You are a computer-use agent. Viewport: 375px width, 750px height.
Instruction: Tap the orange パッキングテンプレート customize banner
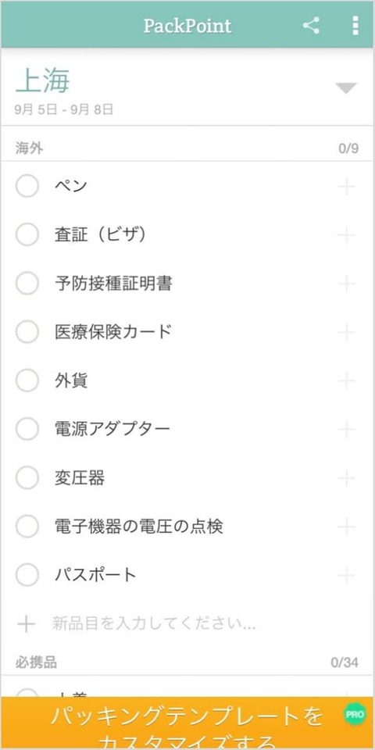click(187, 723)
